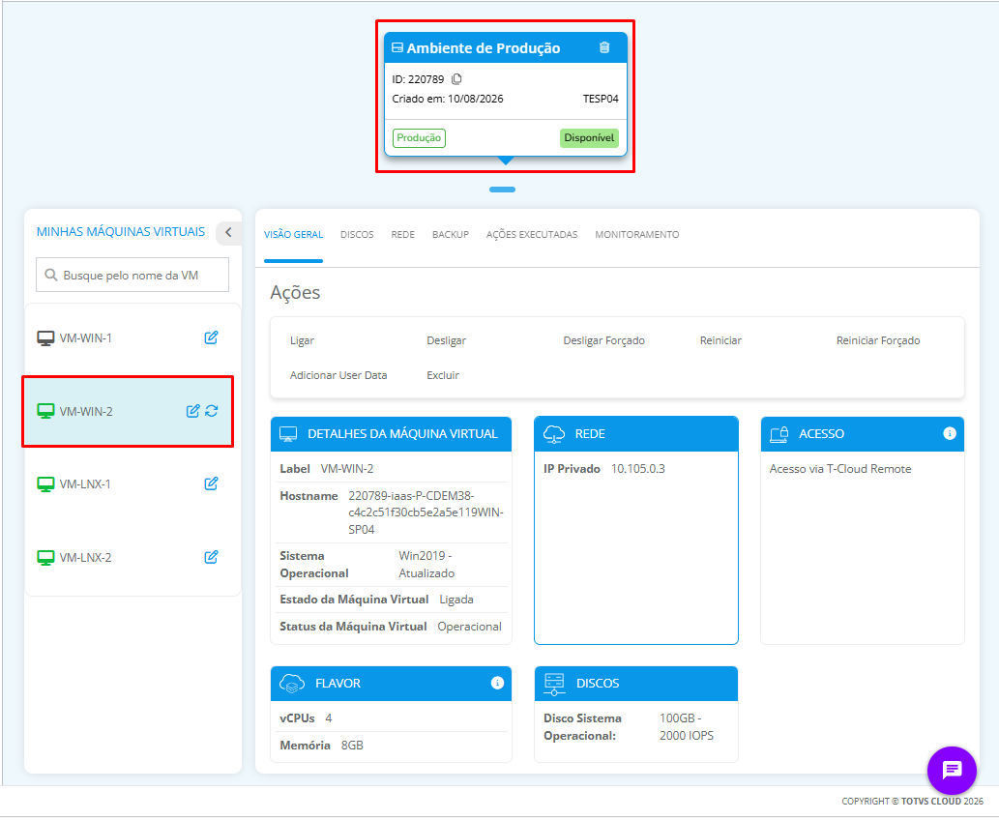
Task: Open the purple chat support bubble
Action: point(952,771)
